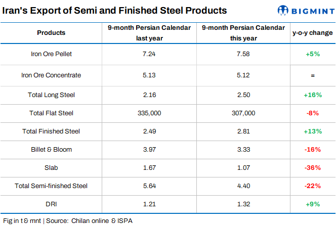
Task: Select the Slab row label
Action: tap(51, 168)
